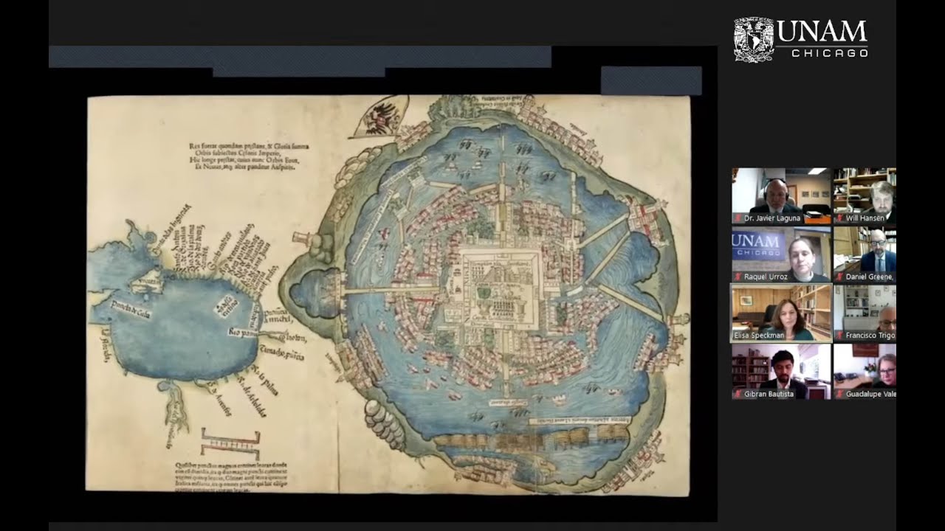Click muted mic icon beside Gibran Bautista
Viewport: 945px width, 531px height.
[x=736, y=394]
